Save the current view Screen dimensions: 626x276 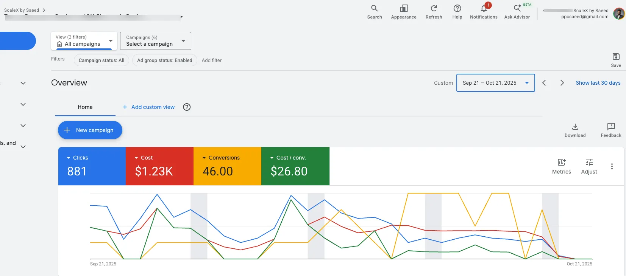(616, 60)
